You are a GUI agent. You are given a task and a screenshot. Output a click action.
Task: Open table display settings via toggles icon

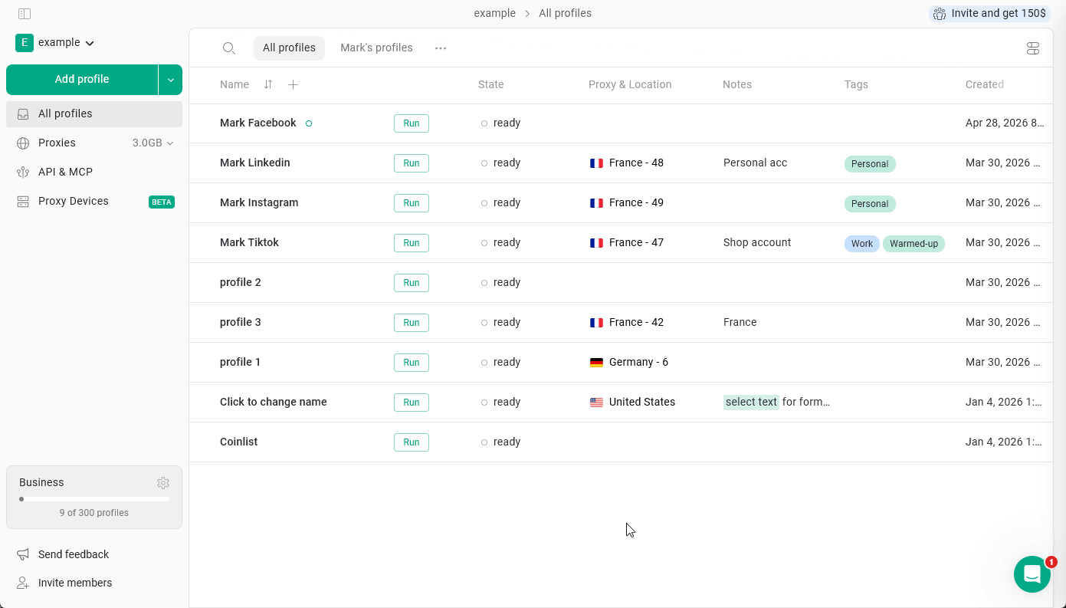click(x=1032, y=48)
